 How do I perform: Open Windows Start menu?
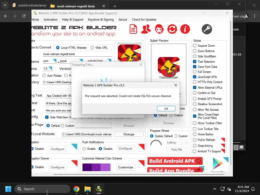tap(8, 189)
